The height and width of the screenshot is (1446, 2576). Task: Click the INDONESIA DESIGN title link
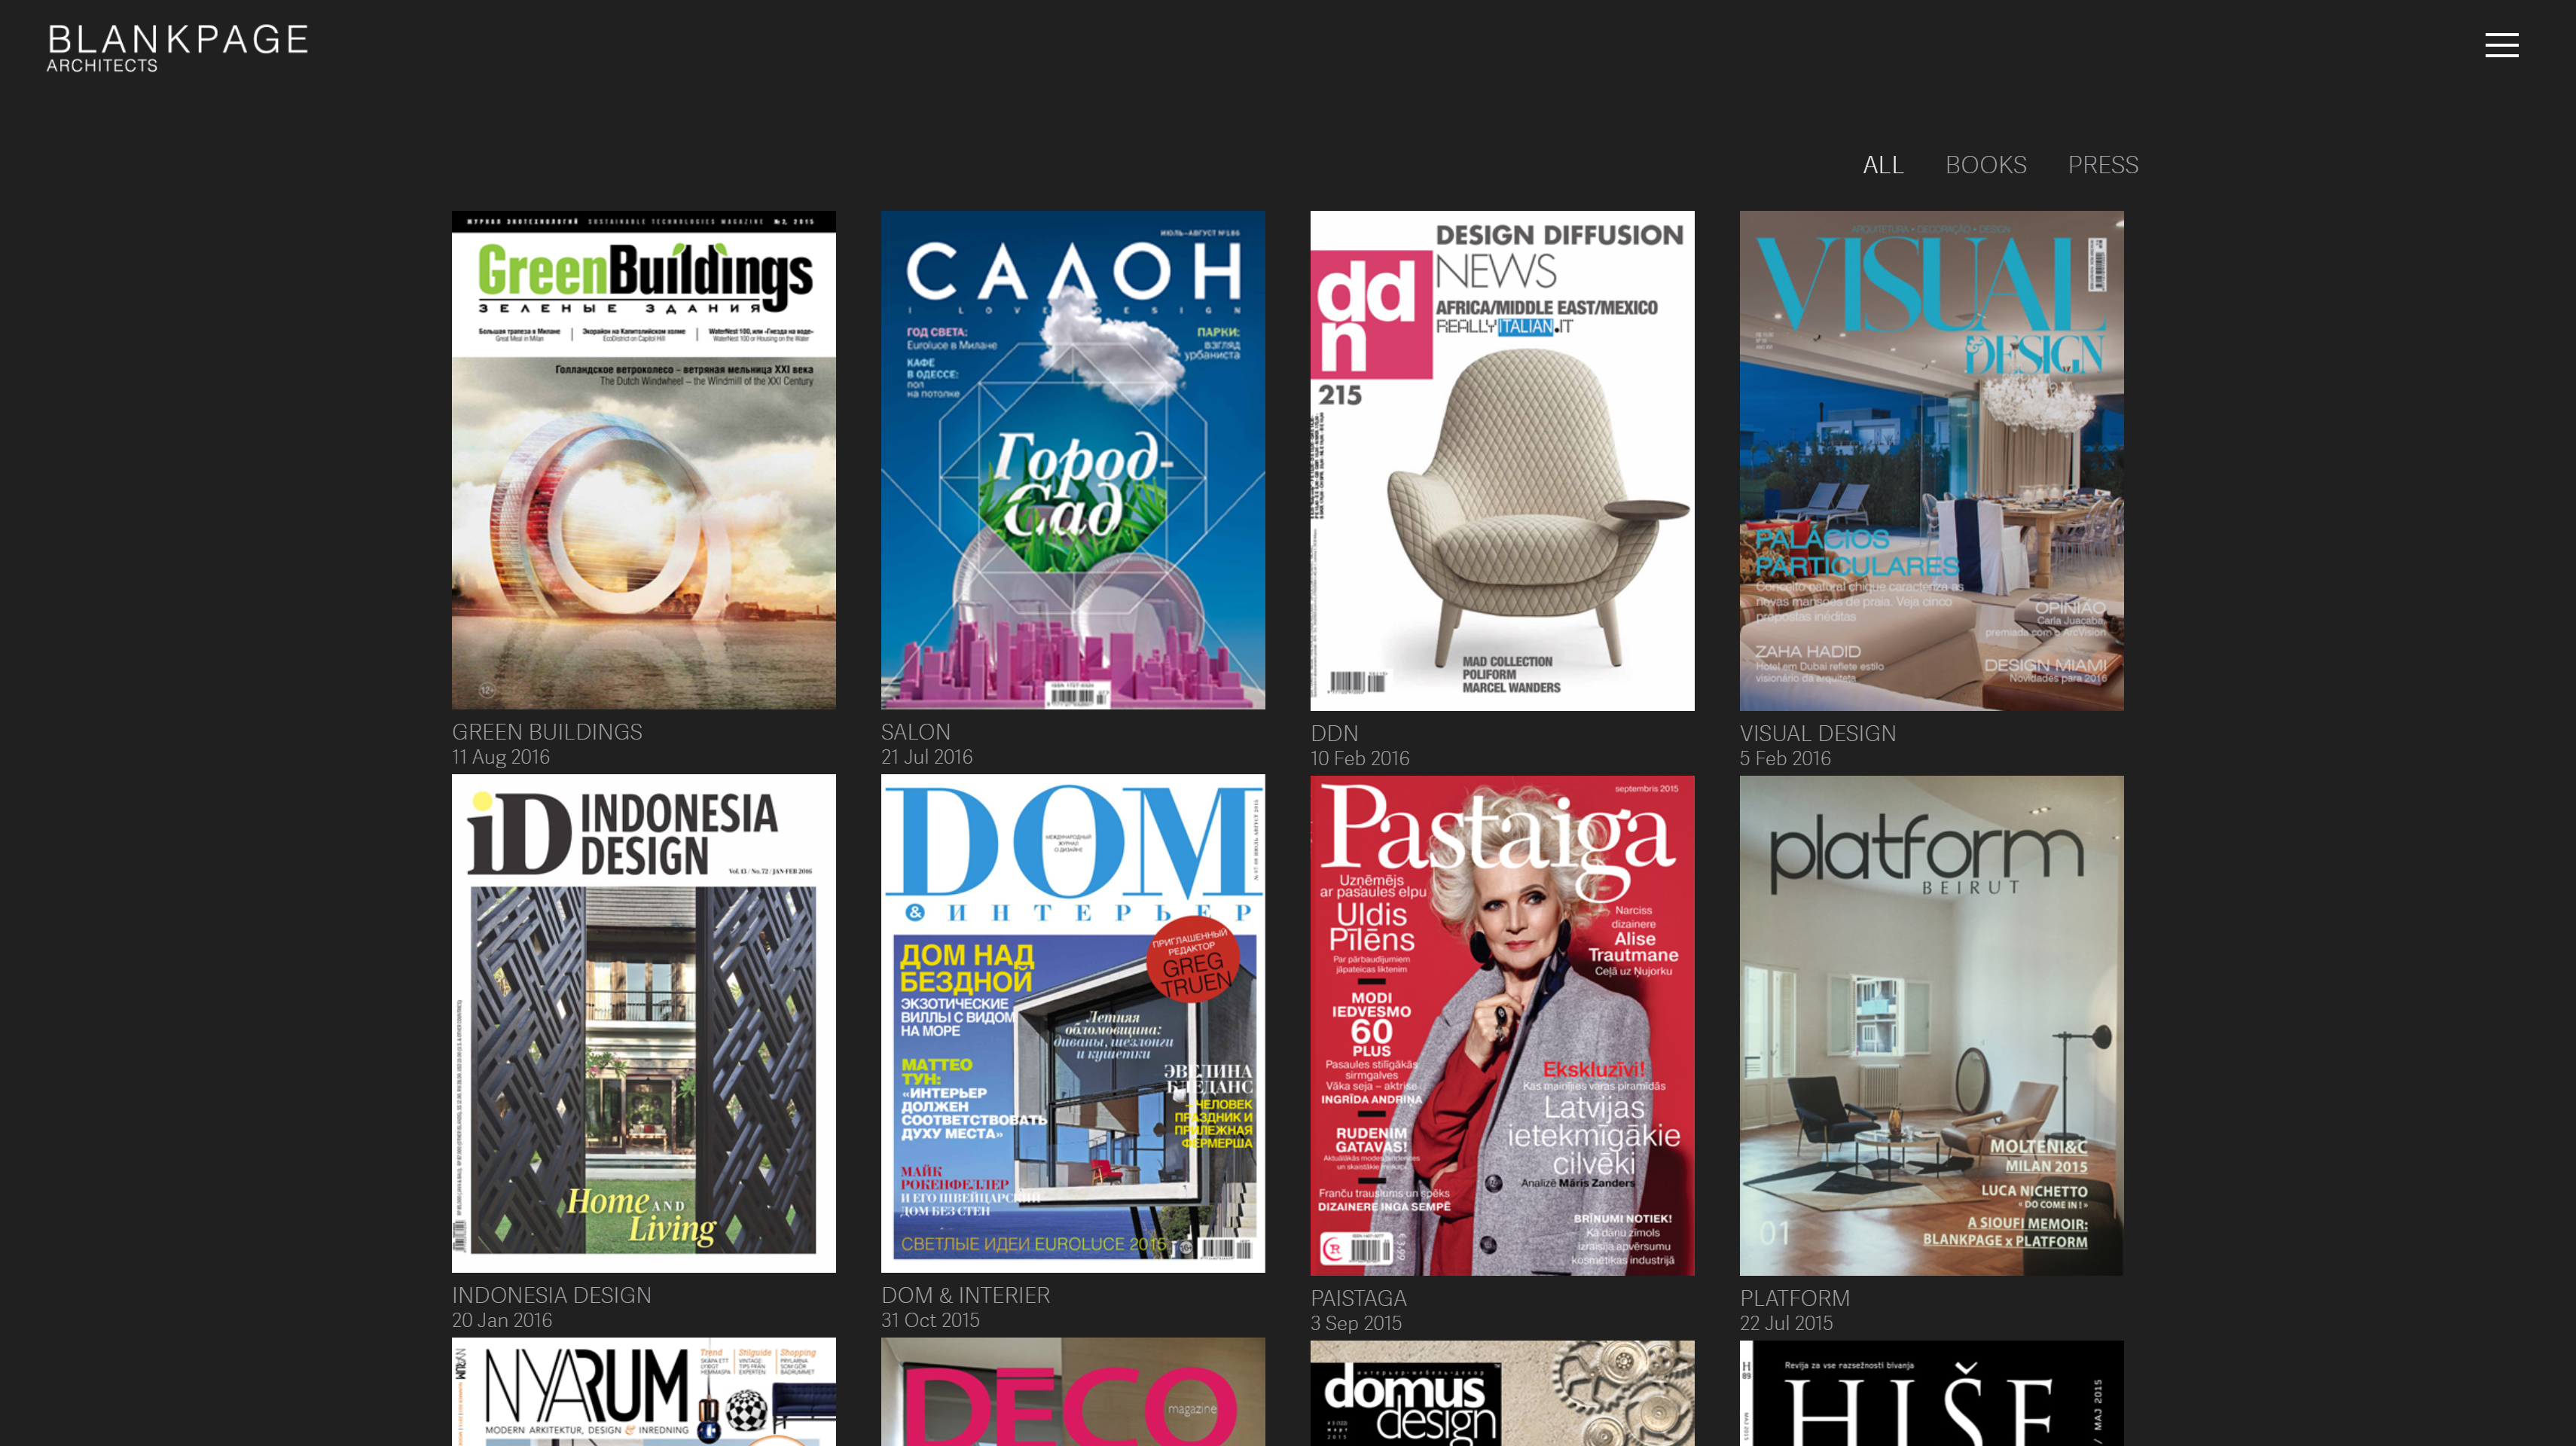coord(551,1295)
